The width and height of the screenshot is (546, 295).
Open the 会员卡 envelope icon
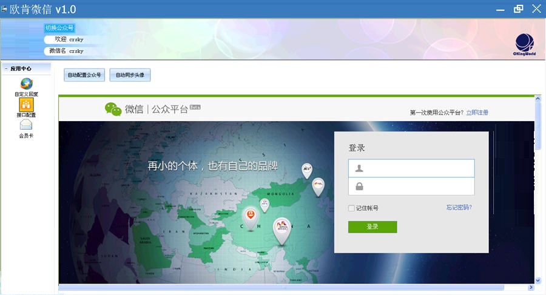click(x=26, y=125)
